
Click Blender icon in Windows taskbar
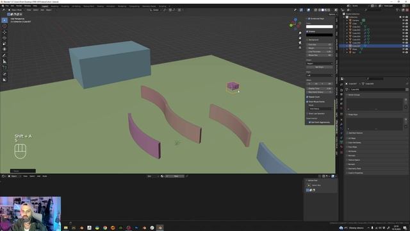160,228
